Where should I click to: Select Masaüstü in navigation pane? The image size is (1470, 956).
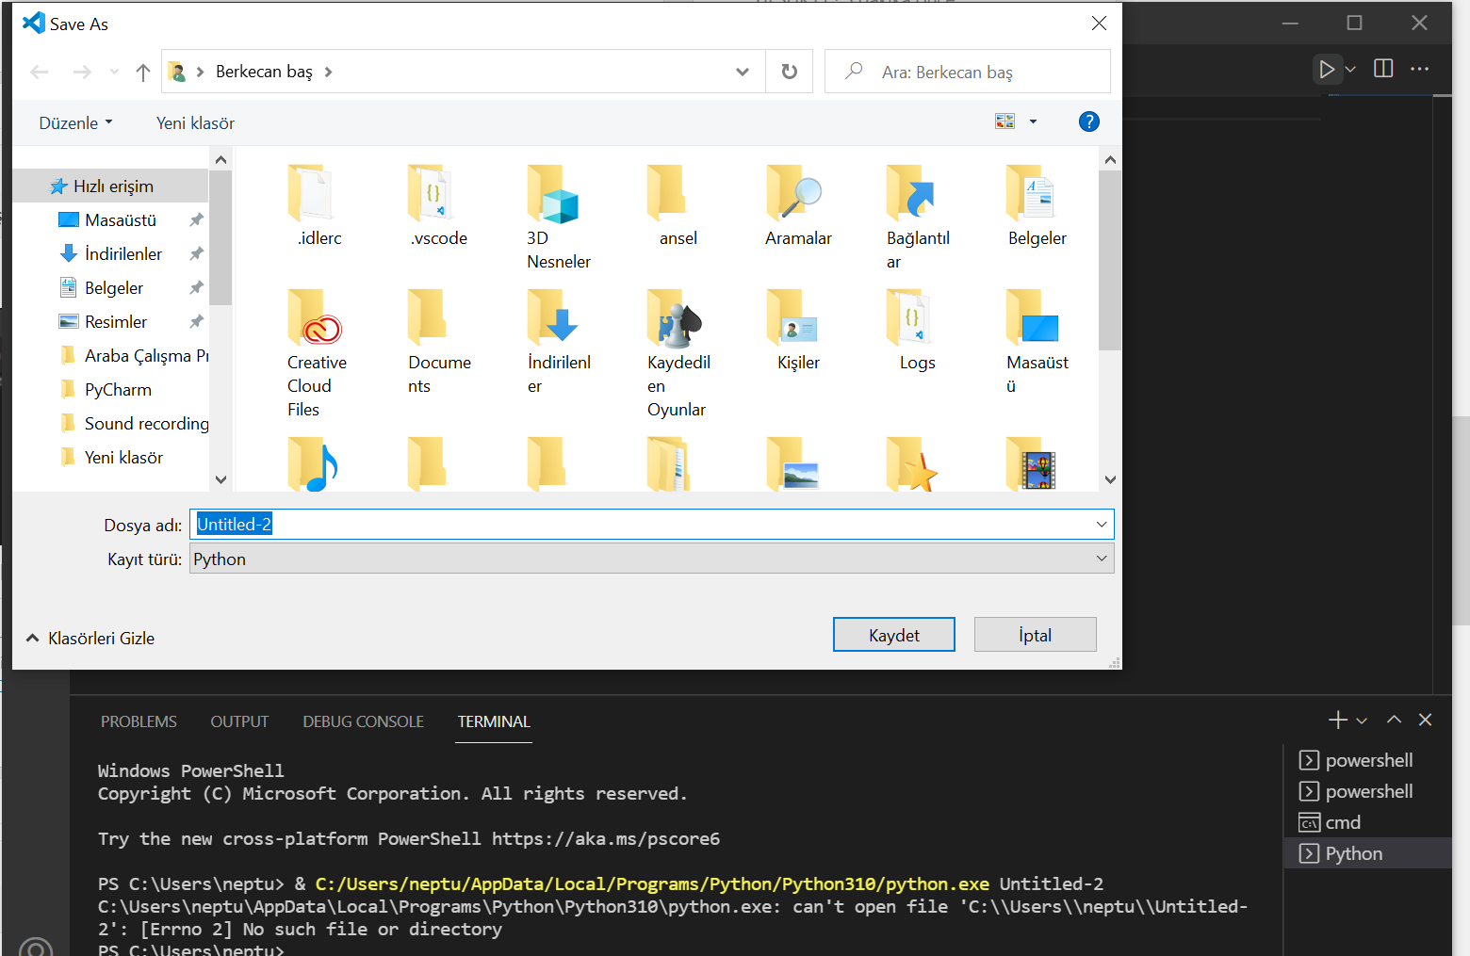[x=121, y=220]
